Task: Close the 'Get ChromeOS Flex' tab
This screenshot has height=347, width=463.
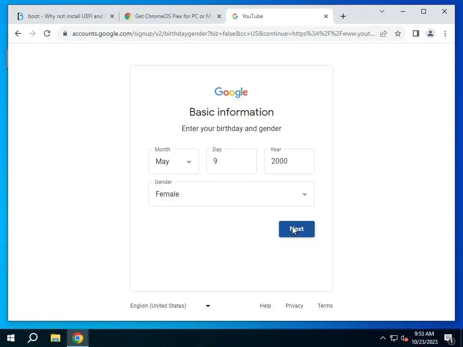Action: point(219,17)
